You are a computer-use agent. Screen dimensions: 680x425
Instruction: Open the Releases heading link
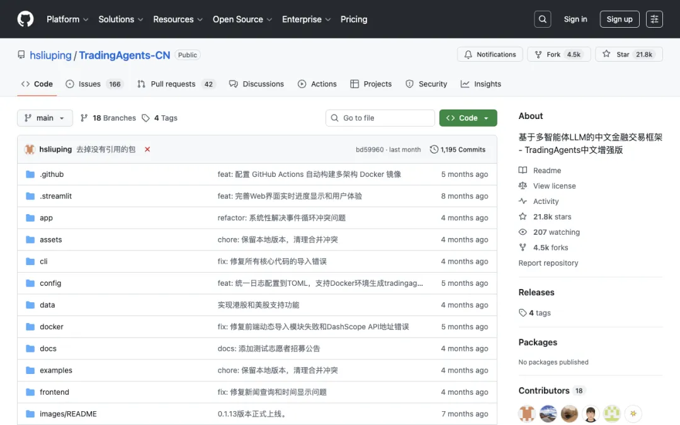coord(536,292)
